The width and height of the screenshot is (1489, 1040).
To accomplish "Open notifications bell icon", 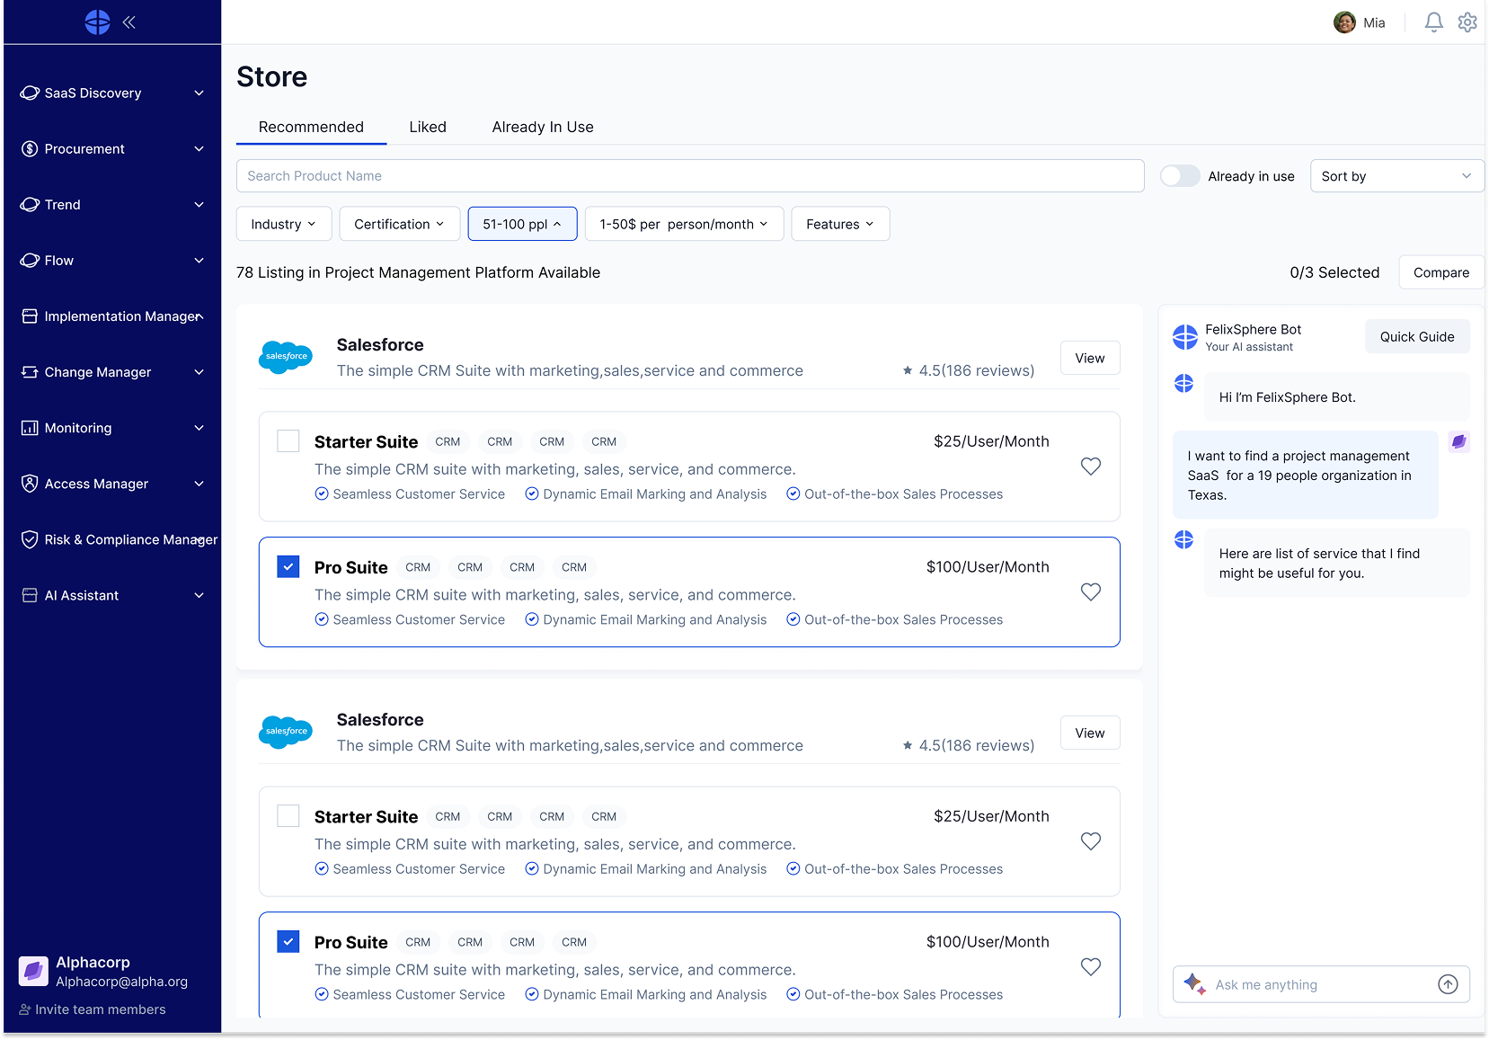I will point(1433,22).
